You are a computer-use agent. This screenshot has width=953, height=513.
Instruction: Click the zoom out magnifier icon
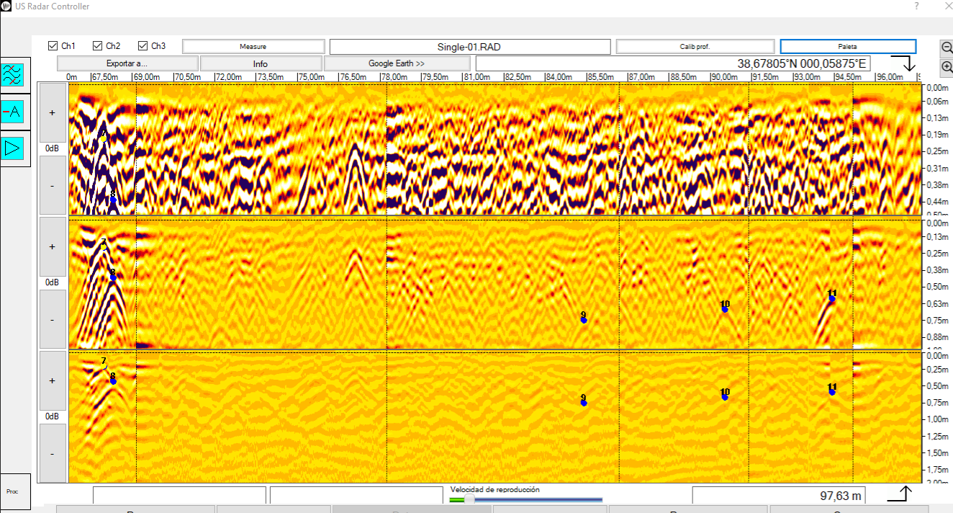(947, 48)
